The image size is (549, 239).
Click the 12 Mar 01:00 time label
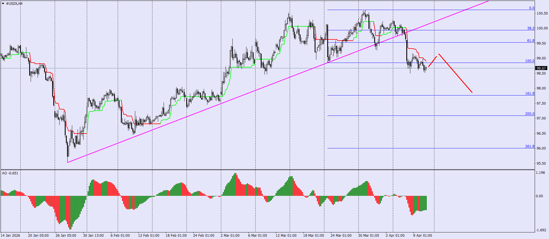point(286,236)
